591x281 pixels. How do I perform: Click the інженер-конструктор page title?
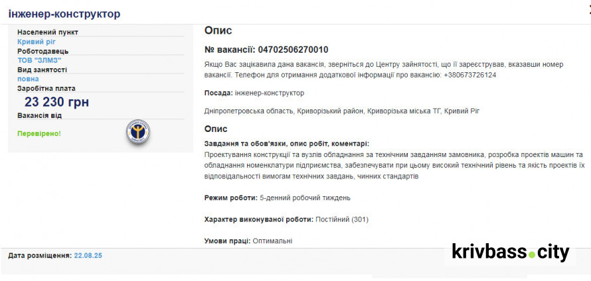(64, 13)
